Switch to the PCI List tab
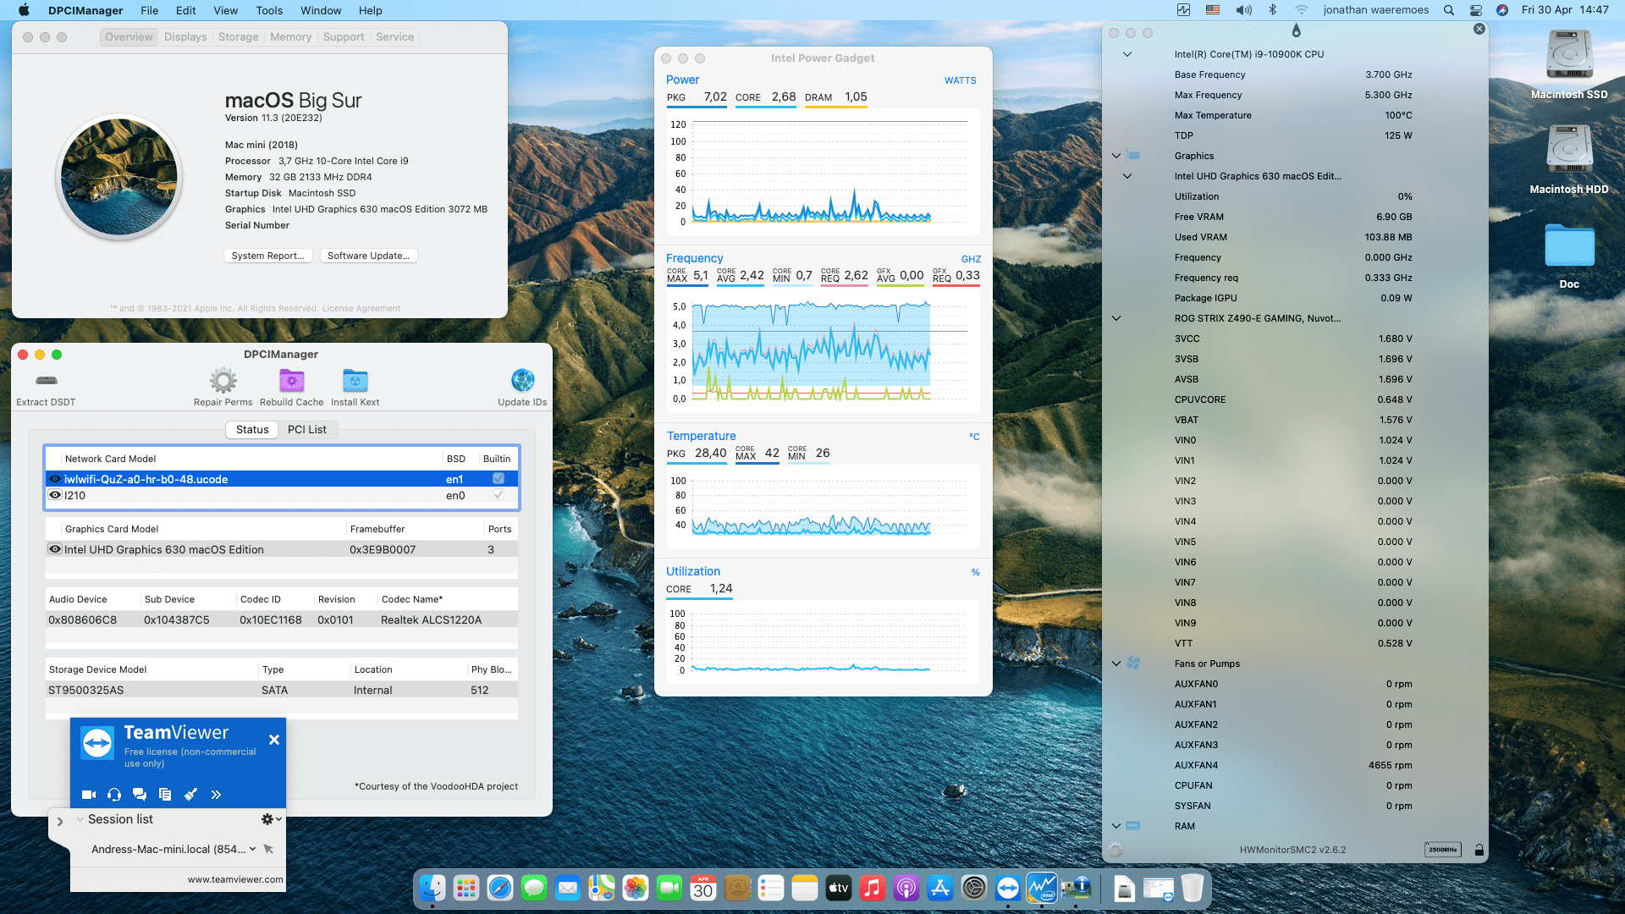Viewport: 1625px width, 914px height. pyautogui.click(x=306, y=430)
